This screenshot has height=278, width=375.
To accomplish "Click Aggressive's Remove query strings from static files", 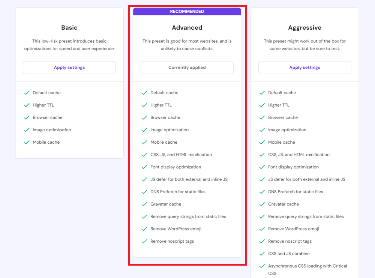I will (306, 216).
